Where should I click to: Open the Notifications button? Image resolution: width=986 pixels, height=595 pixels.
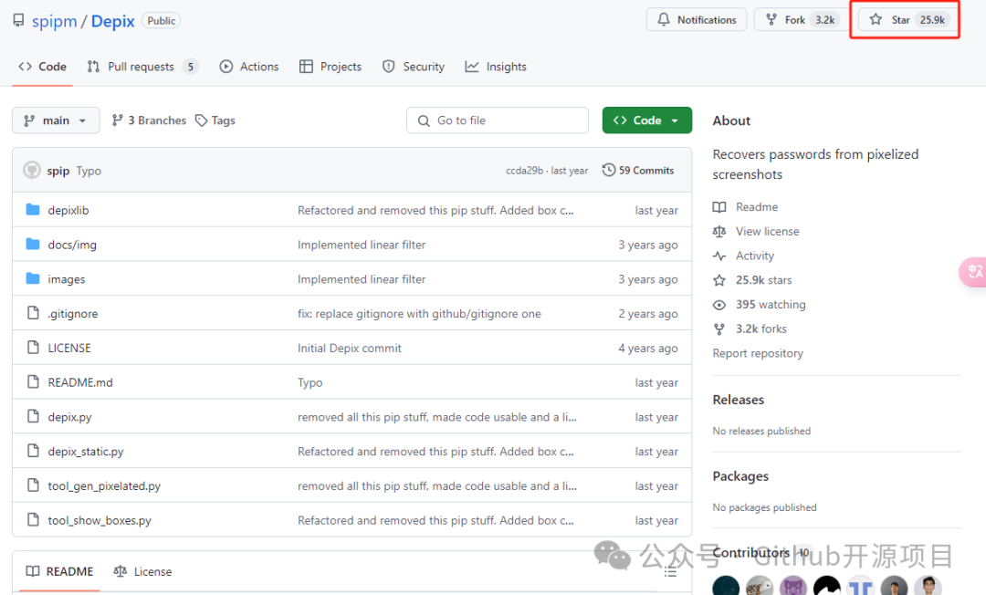point(696,19)
